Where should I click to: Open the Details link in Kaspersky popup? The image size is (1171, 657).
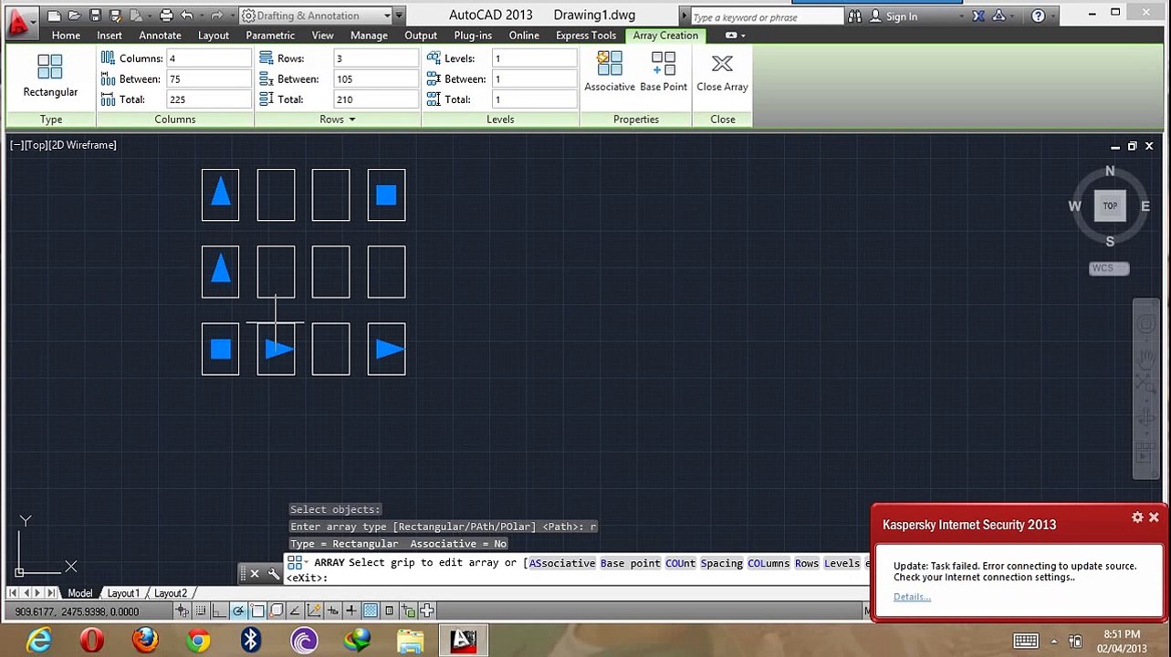912,597
